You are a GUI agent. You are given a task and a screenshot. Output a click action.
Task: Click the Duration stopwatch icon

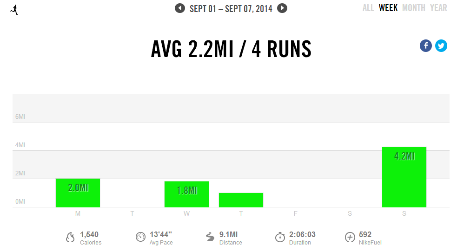coord(280,237)
